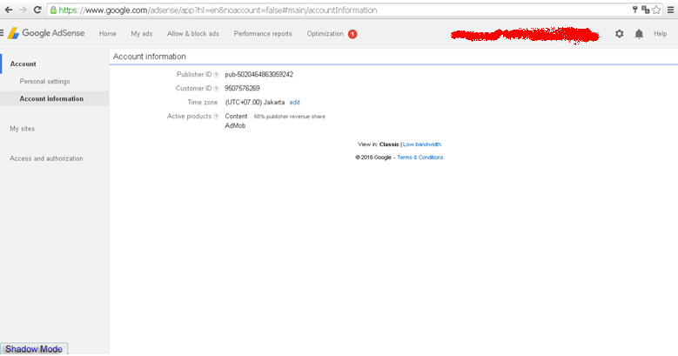
Task: Click the translate icon in address bar
Action: [x=646, y=10]
